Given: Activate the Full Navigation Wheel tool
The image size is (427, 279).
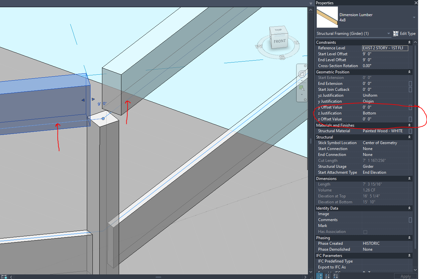Looking at the screenshot, I should [x=302, y=74].
